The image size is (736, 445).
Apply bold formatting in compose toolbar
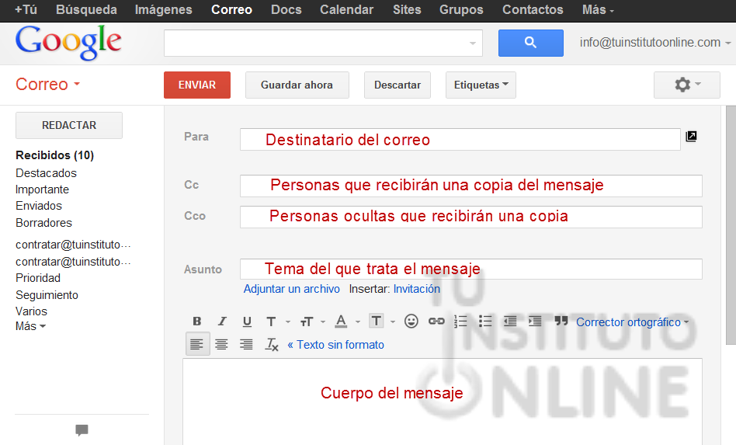[x=197, y=321]
